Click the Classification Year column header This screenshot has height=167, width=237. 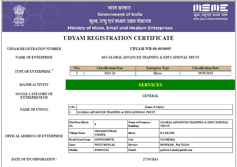coord(110,68)
